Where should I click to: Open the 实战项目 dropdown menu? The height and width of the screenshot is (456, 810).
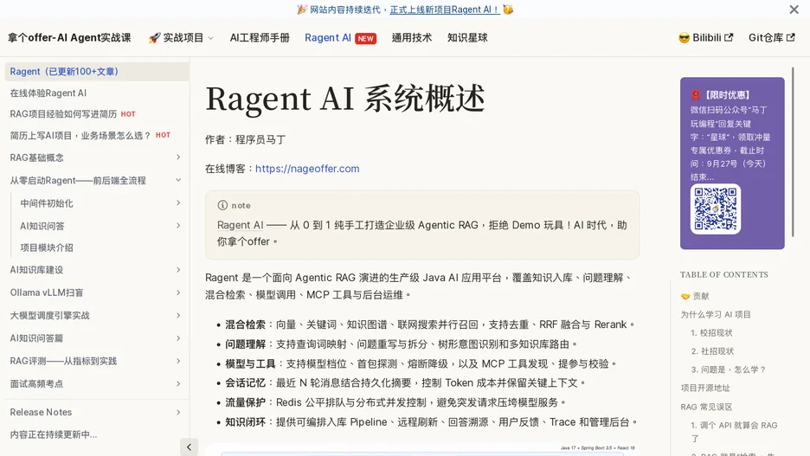[181, 38]
